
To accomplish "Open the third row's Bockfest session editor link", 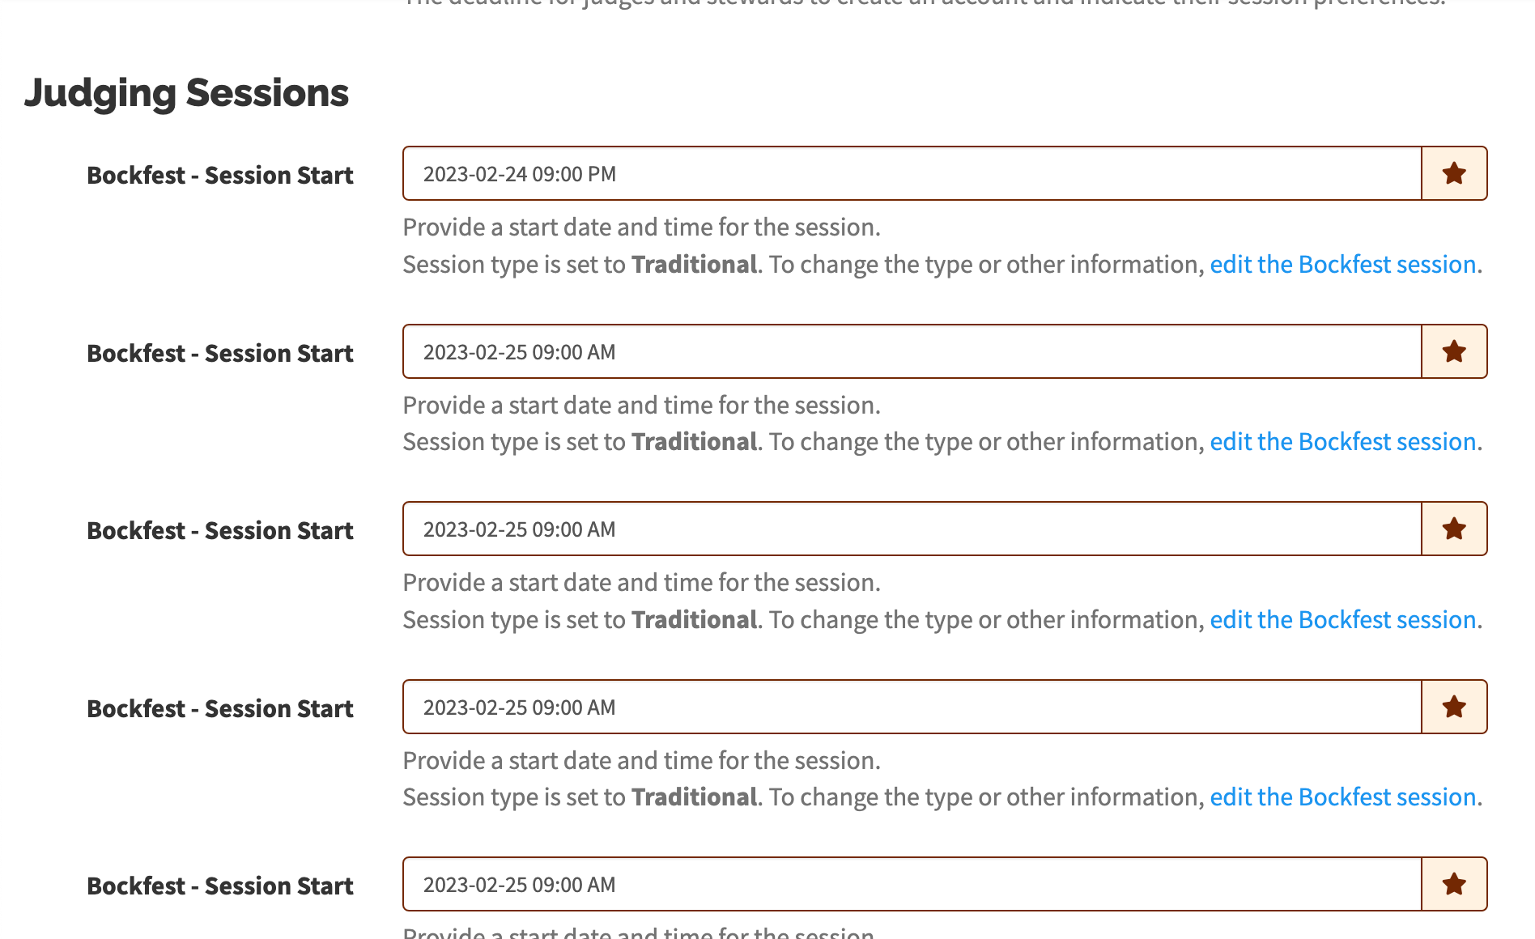I will [1342, 619].
